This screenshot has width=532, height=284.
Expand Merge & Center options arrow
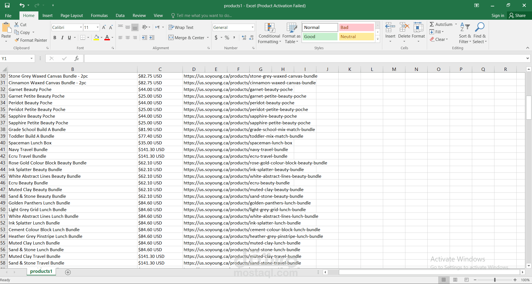click(208, 38)
